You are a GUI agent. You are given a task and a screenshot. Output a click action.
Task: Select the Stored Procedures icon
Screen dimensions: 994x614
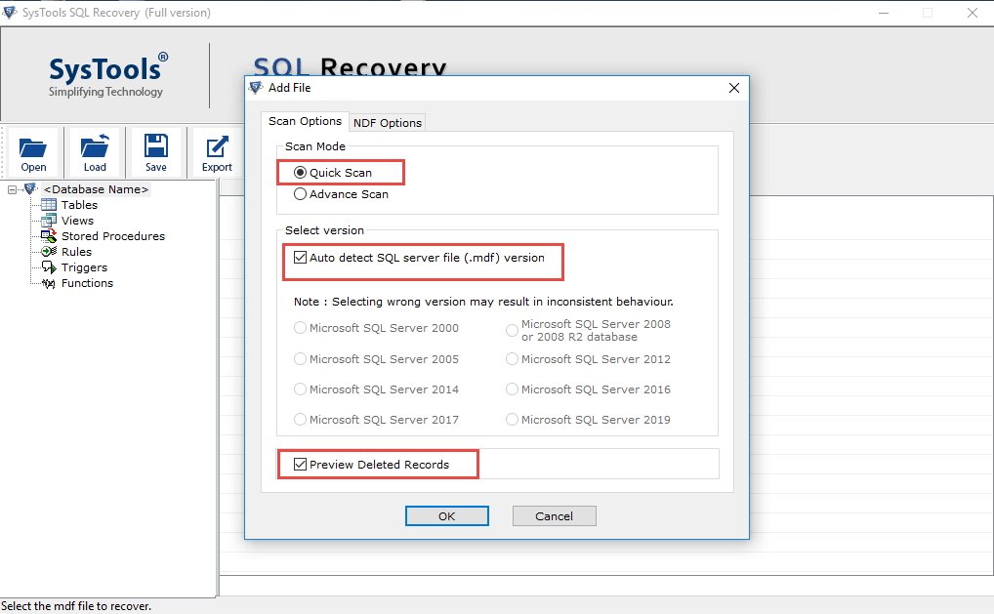[49, 236]
